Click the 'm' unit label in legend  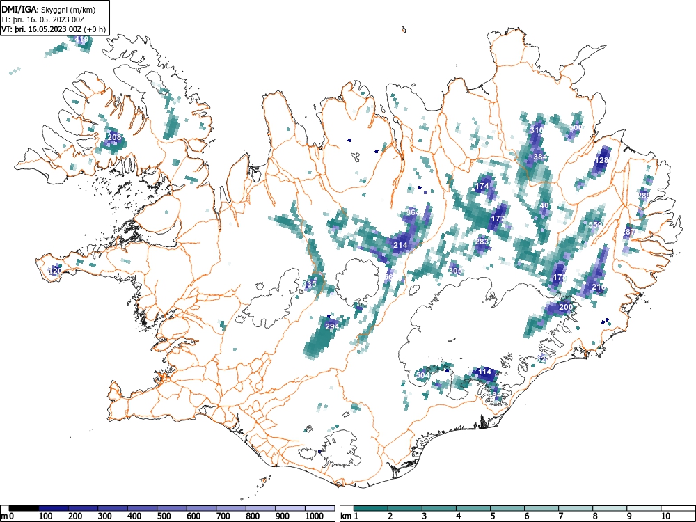pos(4,516)
